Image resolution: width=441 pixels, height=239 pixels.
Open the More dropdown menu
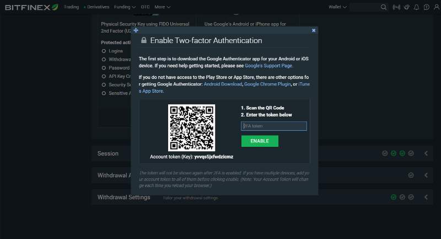(162, 7)
